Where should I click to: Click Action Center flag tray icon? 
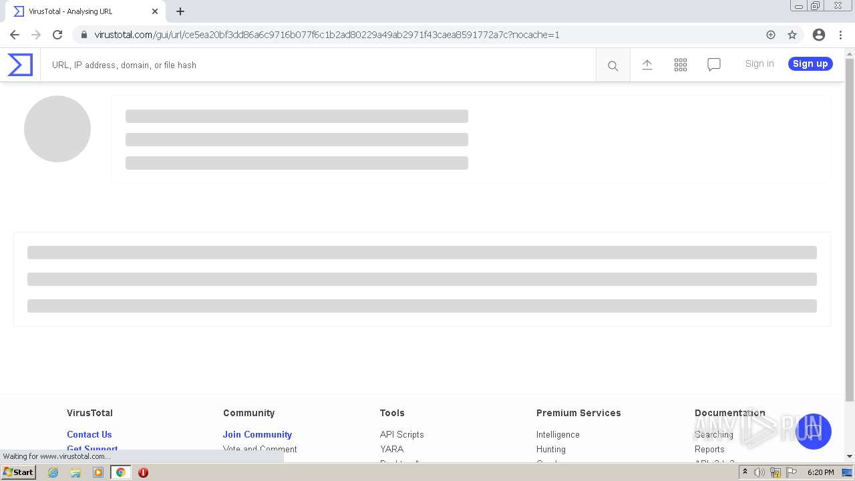792,472
